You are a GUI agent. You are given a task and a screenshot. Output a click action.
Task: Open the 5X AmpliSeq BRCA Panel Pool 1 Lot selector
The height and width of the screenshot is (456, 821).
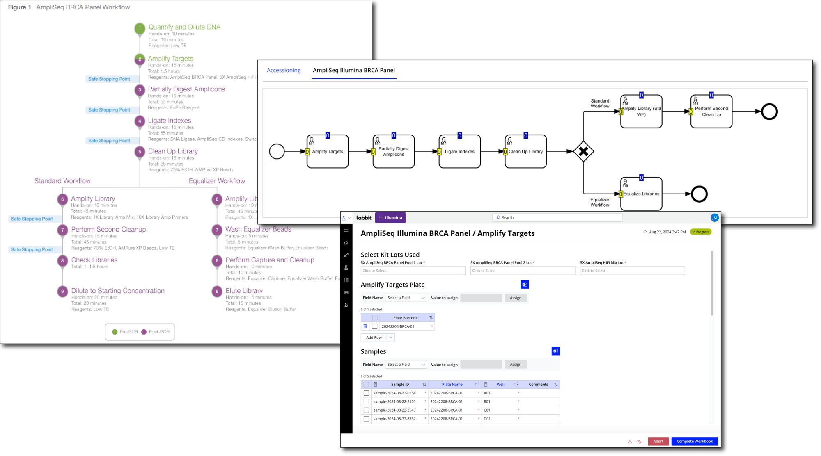point(413,271)
